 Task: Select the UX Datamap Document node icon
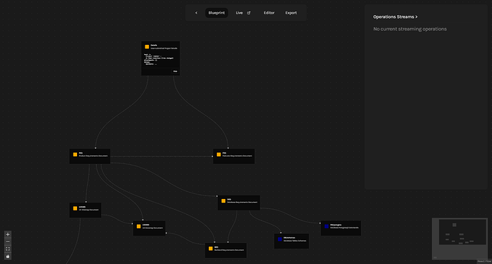[139, 226]
